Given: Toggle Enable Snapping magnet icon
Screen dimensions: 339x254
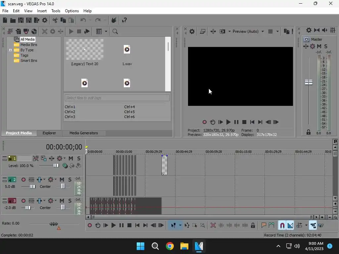Looking at the screenshot, I should click(282, 226).
